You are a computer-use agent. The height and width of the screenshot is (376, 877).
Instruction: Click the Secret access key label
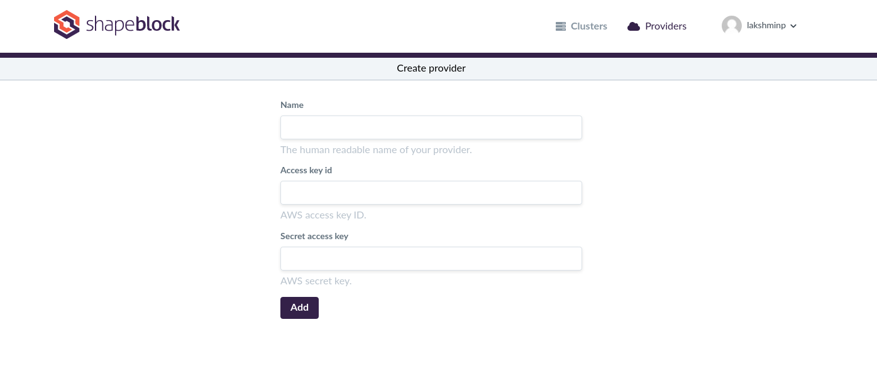[314, 236]
